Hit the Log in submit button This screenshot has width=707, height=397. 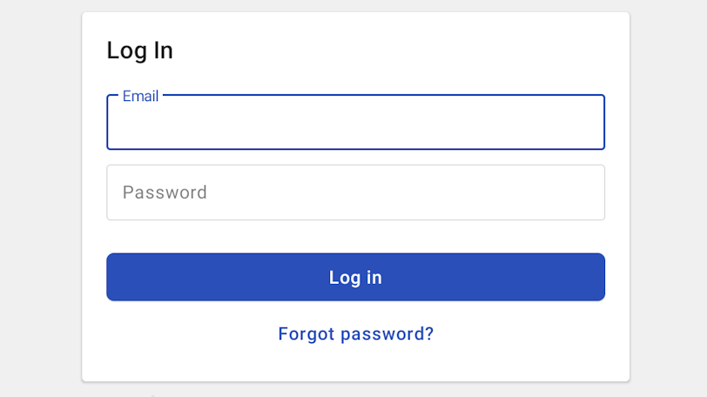[355, 277]
